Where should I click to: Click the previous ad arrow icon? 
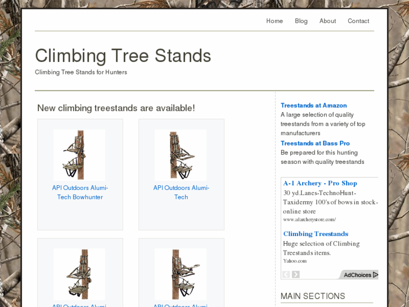pos(286,274)
